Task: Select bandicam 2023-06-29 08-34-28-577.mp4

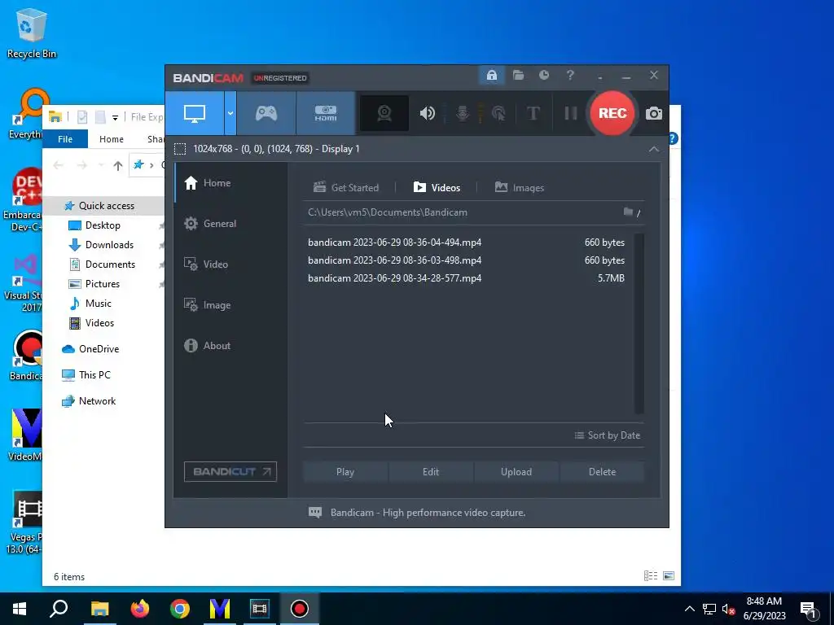Action: pyautogui.click(x=395, y=278)
